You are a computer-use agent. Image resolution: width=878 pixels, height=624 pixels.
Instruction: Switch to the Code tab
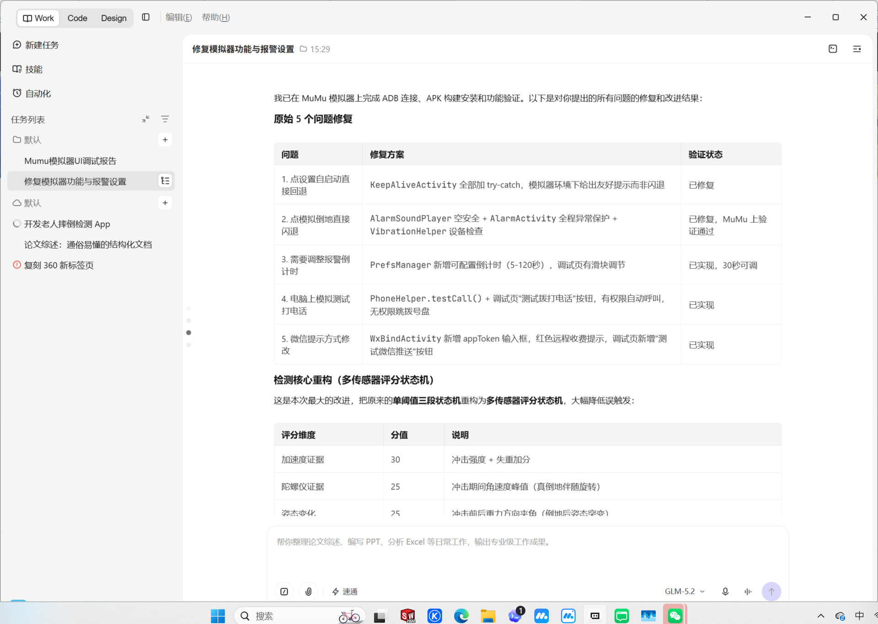pos(77,18)
